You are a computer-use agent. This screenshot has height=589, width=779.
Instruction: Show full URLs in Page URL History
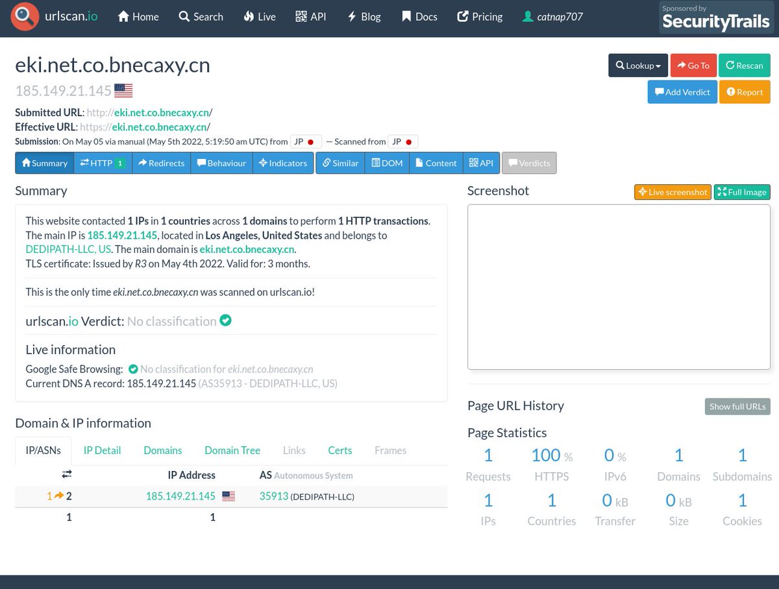pyautogui.click(x=737, y=407)
